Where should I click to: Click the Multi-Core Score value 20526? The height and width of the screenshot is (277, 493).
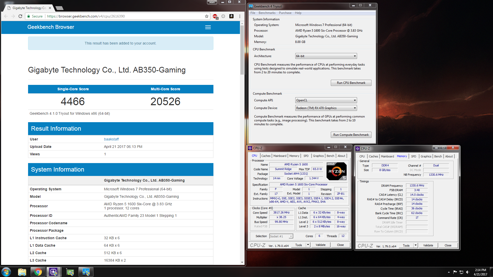[x=165, y=101]
